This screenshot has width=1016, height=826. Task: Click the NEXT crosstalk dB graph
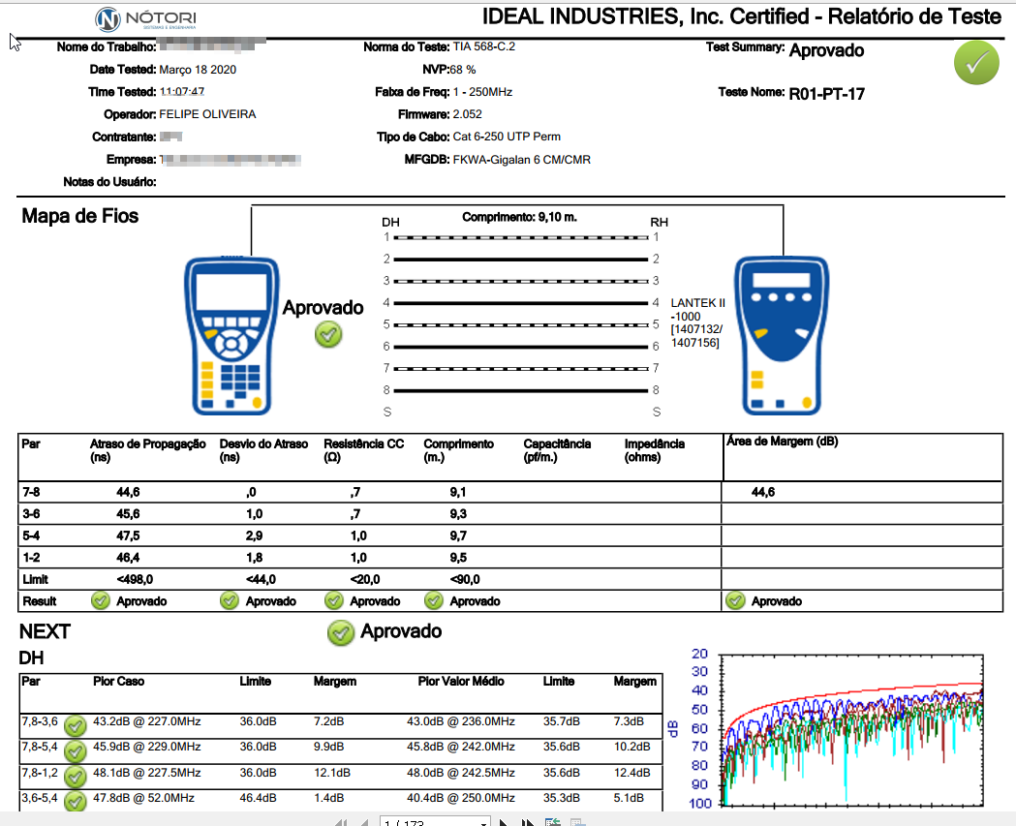[x=852, y=731]
